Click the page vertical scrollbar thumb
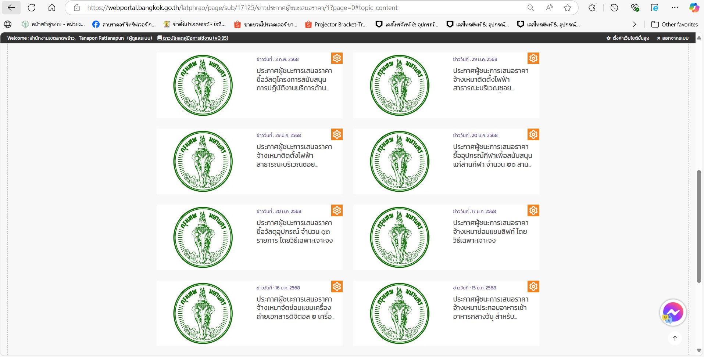The width and height of the screenshot is (704, 357). coord(699,227)
